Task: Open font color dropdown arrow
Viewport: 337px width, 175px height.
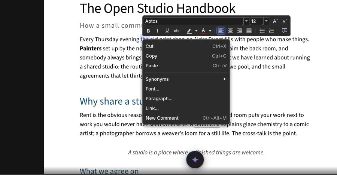Action: (x=210, y=31)
